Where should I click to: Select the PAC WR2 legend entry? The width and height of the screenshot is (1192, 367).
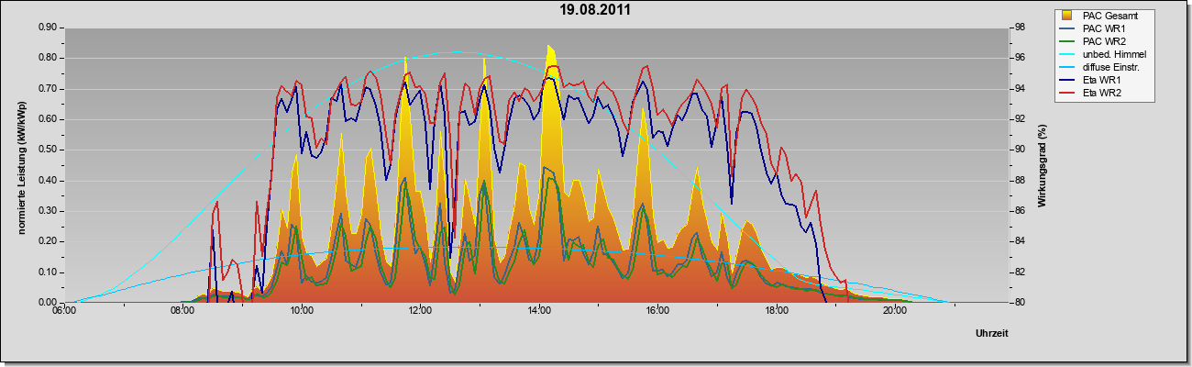(1105, 41)
